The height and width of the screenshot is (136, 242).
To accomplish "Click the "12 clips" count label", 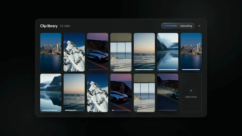I will [x=65, y=26].
